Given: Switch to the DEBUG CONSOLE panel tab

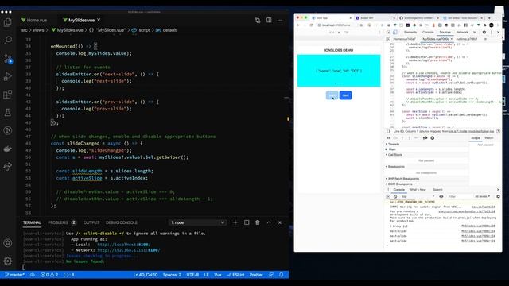Looking at the screenshot, I should [x=122, y=222].
